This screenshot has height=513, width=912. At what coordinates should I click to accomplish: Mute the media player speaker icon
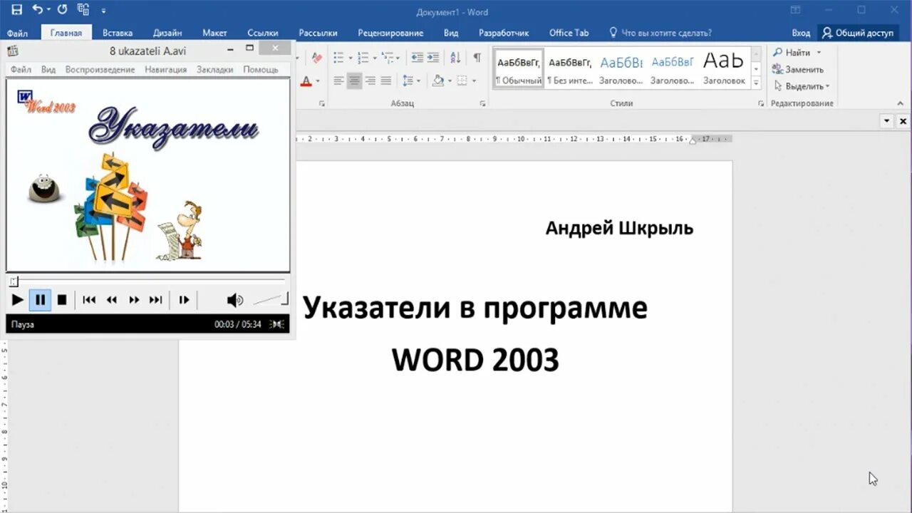(x=234, y=300)
